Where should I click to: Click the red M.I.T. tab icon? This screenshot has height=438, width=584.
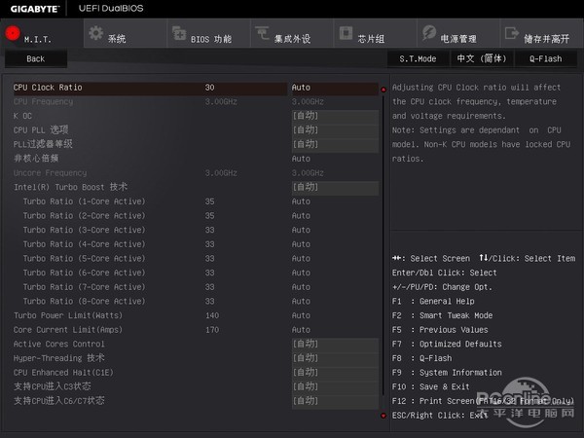13,33
